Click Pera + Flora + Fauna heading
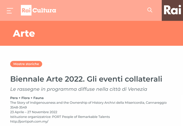Image resolution: width=183 pixels, height=126 pixels. (27, 98)
